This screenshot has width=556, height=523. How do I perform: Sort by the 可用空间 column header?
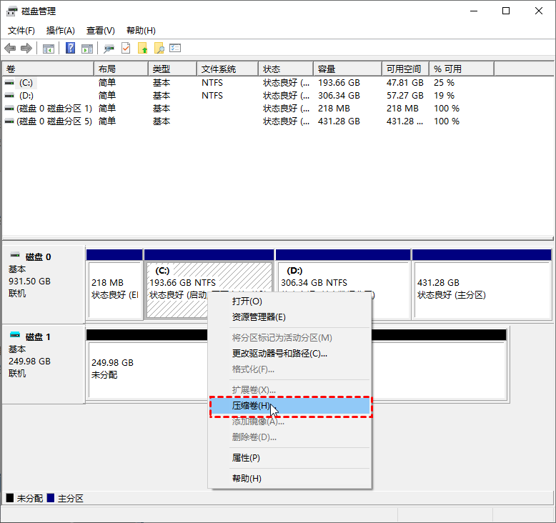click(x=405, y=69)
